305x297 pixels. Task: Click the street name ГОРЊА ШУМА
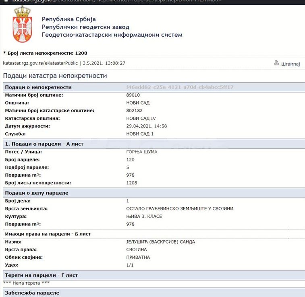click(142, 152)
